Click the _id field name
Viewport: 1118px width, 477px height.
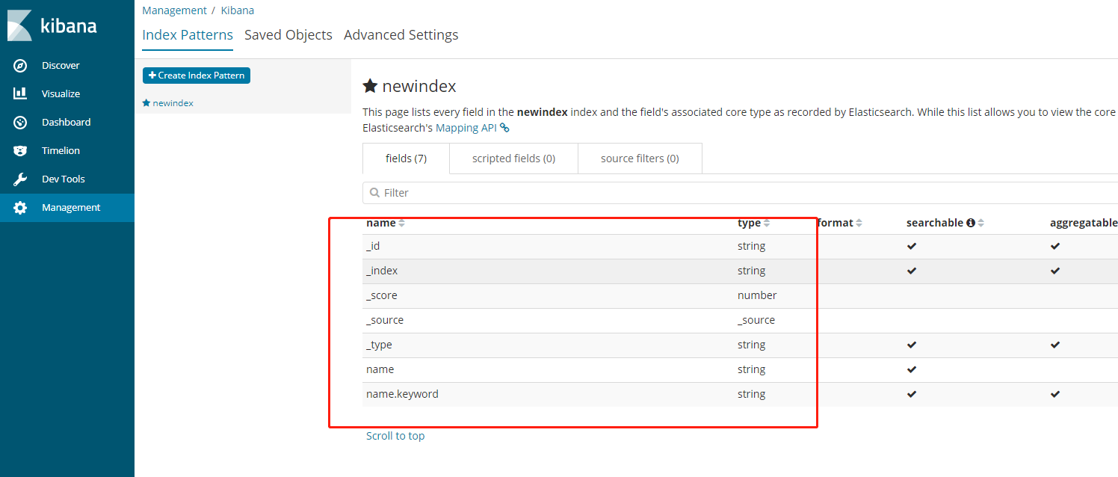(373, 246)
